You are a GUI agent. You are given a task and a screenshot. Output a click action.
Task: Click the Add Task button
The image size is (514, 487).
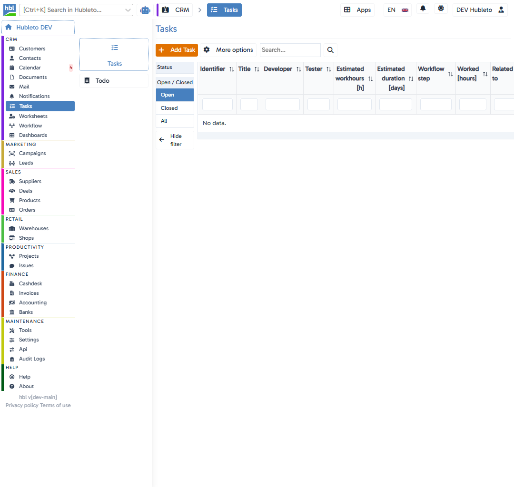pos(177,50)
